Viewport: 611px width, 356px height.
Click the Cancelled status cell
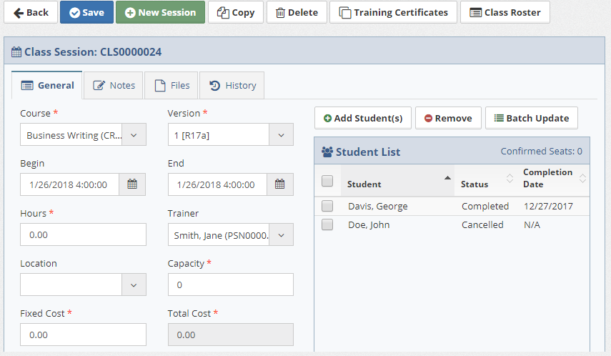click(482, 225)
